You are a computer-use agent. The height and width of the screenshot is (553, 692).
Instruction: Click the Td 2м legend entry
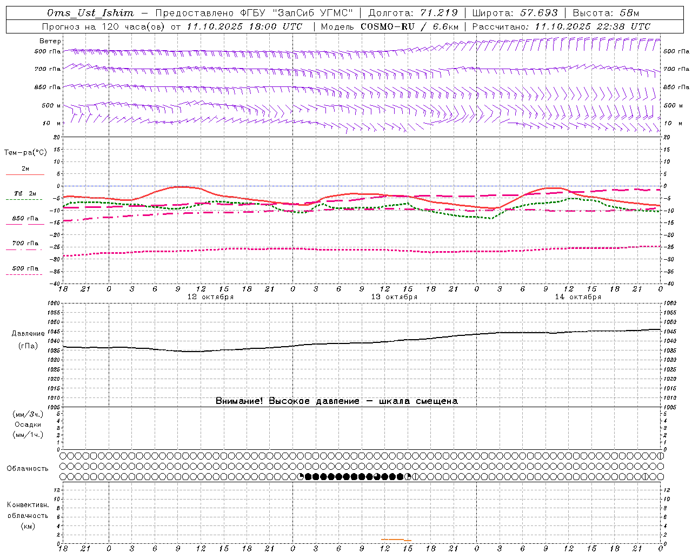[25, 193]
